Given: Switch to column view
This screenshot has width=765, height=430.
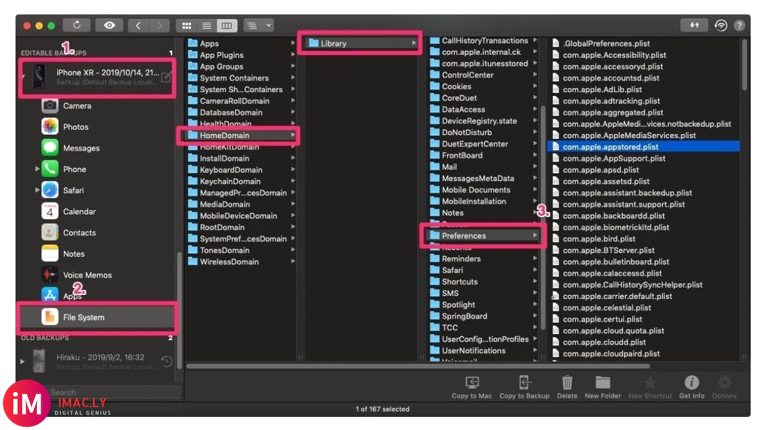Looking at the screenshot, I should click(x=227, y=26).
